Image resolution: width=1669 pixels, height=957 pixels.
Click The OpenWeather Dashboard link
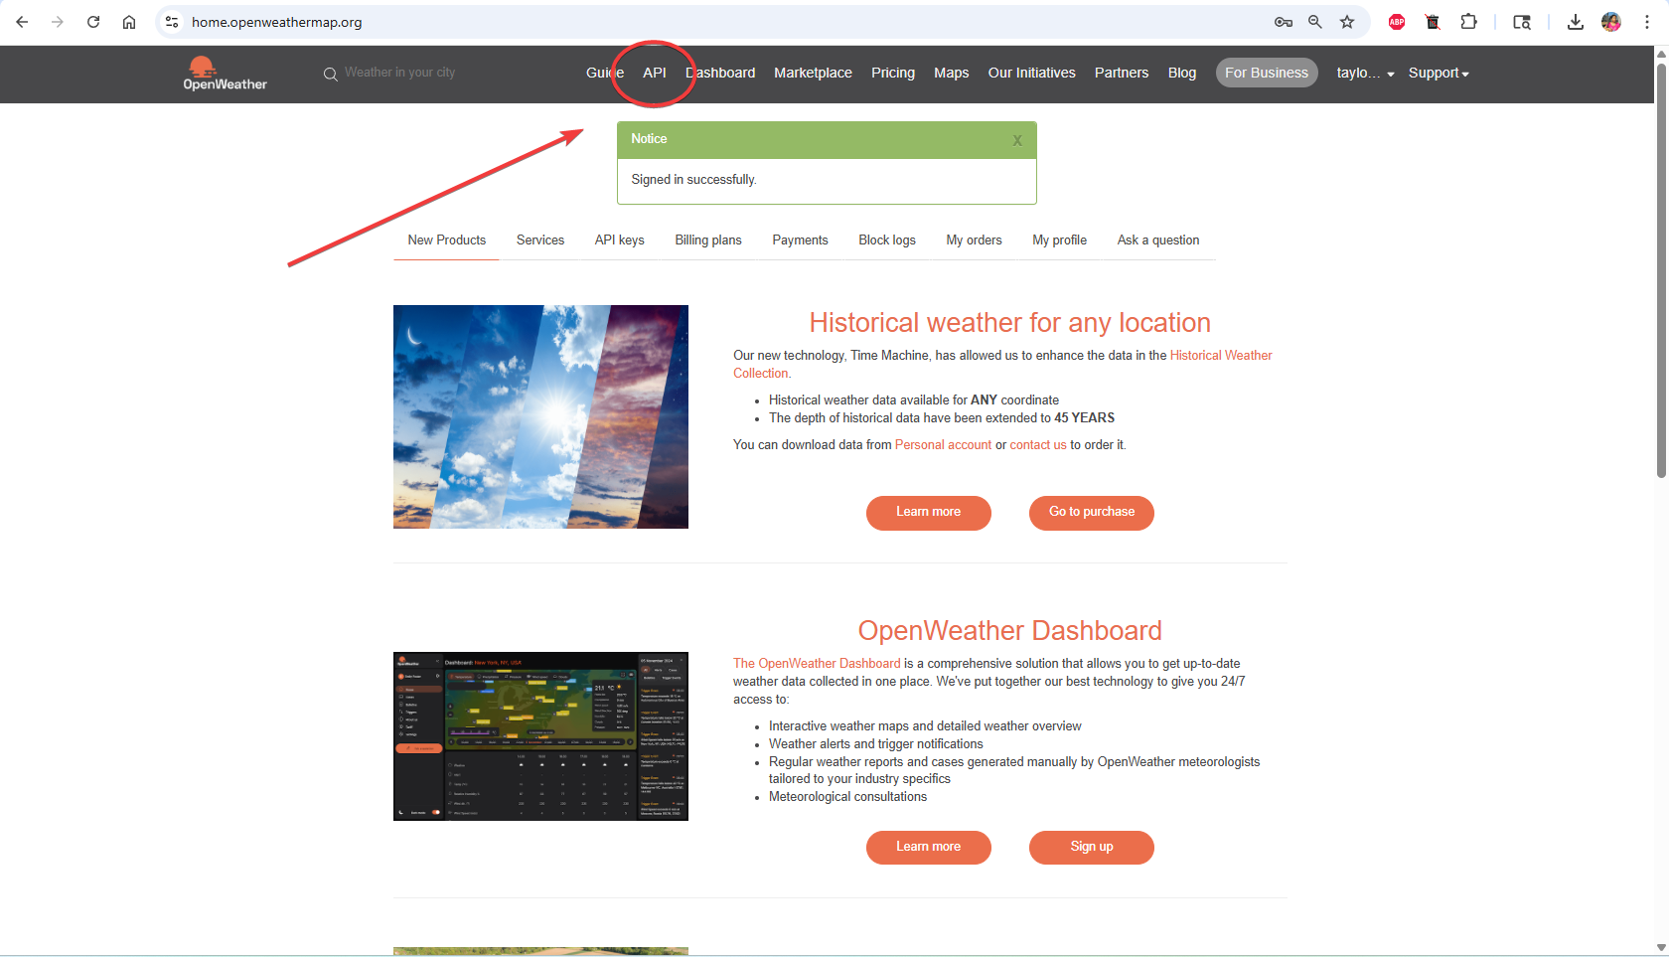(x=817, y=664)
